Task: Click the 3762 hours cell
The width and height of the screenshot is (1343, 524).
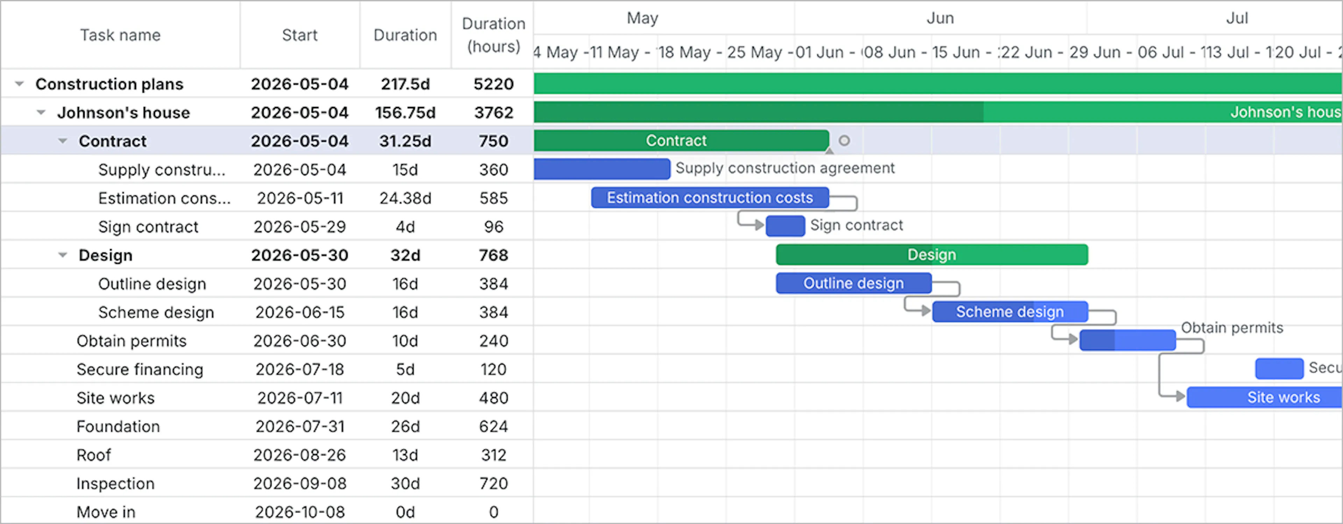Action: [x=493, y=112]
